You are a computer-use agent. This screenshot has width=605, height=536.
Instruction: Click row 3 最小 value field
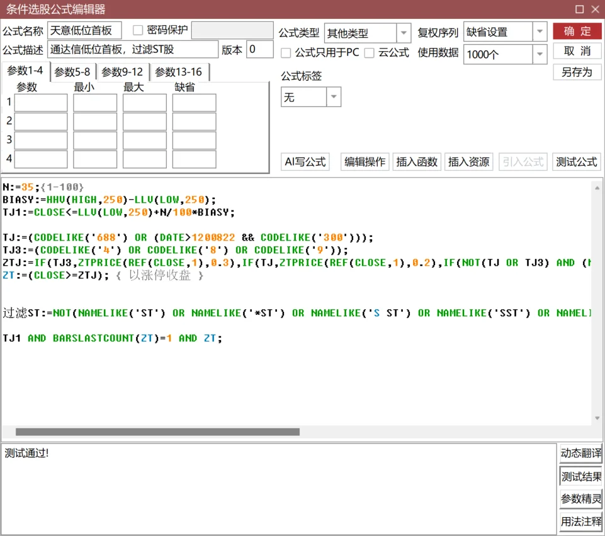click(95, 140)
